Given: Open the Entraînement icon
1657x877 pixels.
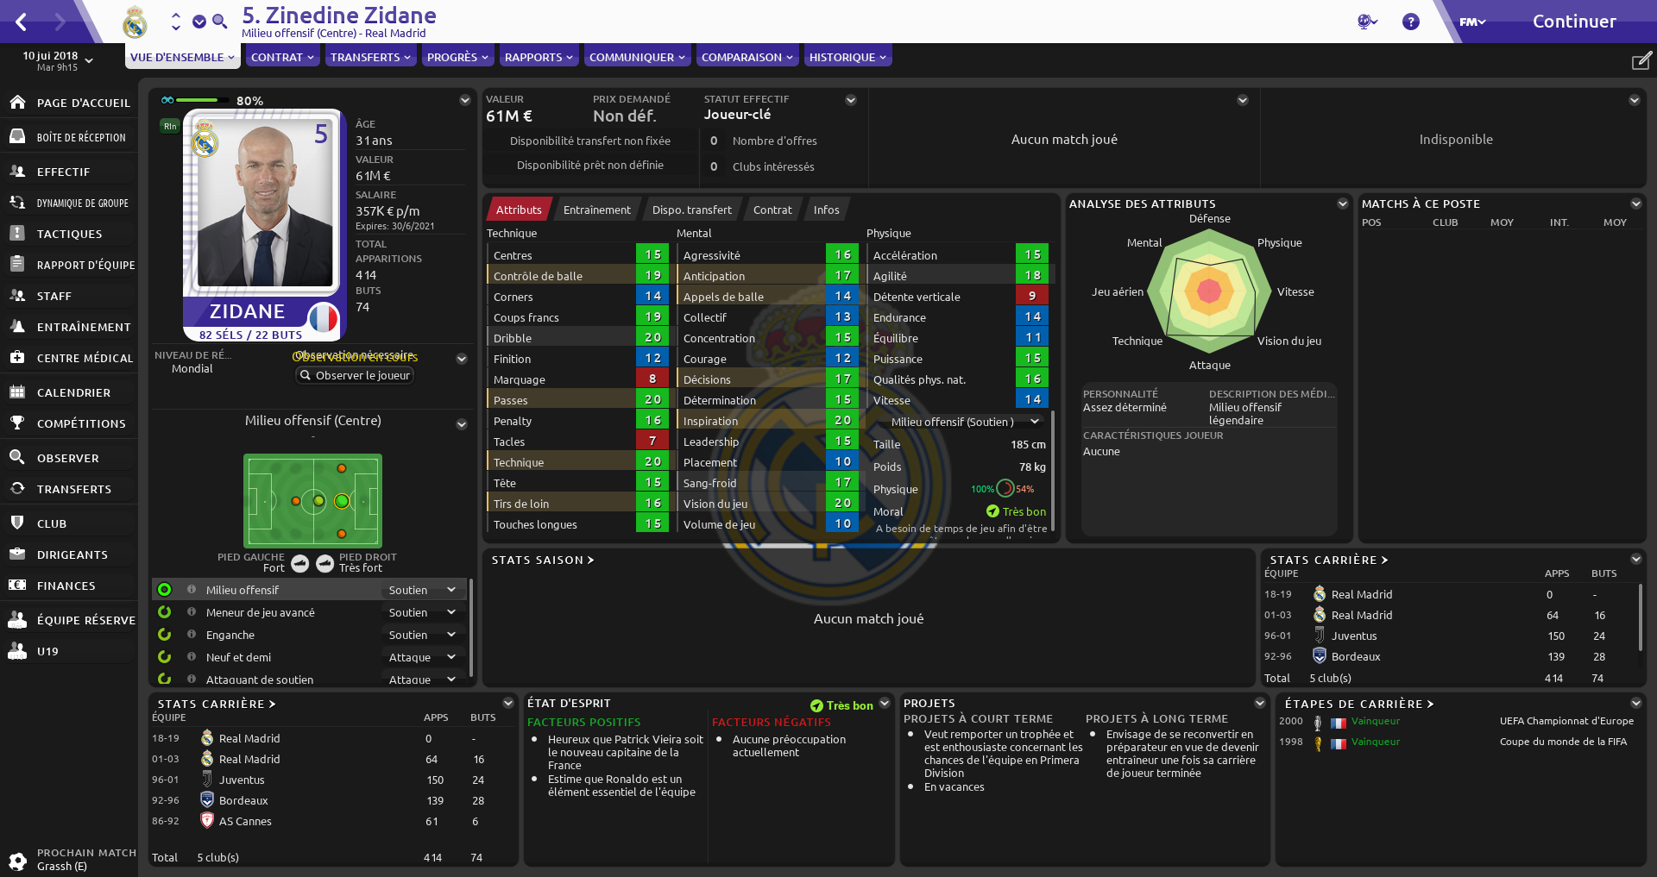Looking at the screenshot, I should [x=17, y=326].
